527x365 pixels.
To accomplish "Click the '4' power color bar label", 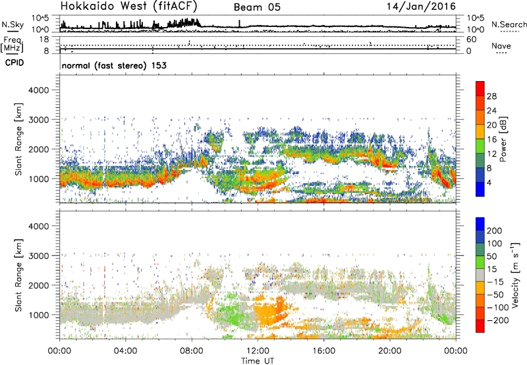I will click(489, 182).
